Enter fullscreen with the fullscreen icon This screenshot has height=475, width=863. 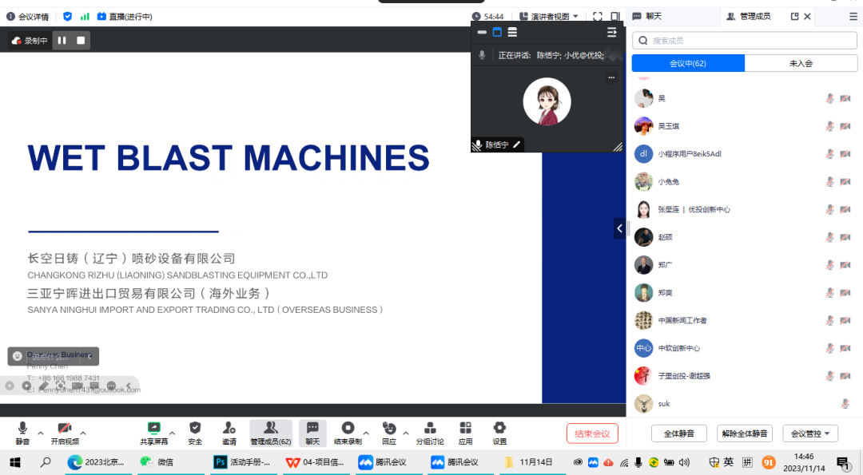[x=598, y=17]
